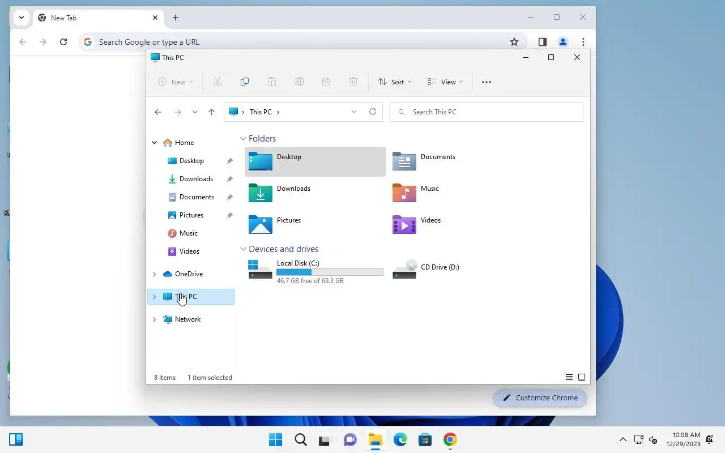Image resolution: width=725 pixels, height=453 pixels.
Task: Open Chrome side panel icon
Action: [543, 42]
